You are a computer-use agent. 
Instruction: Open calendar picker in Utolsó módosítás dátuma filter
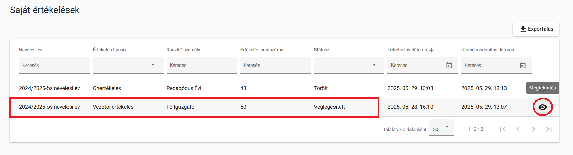(522, 65)
